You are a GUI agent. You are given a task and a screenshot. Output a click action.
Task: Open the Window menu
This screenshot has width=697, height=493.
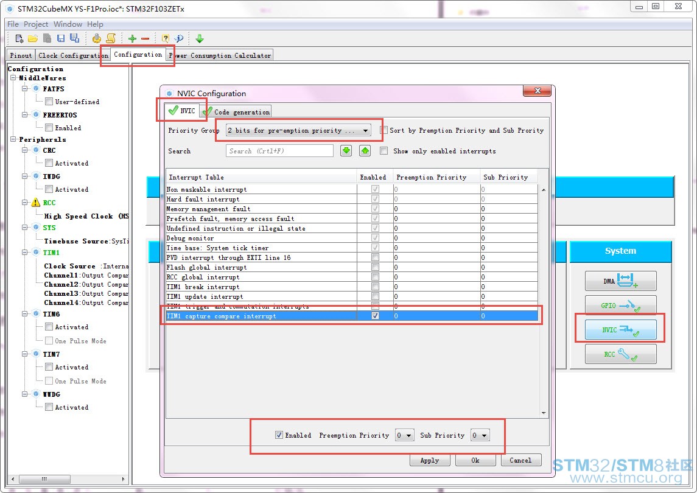[x=68, y=24]
